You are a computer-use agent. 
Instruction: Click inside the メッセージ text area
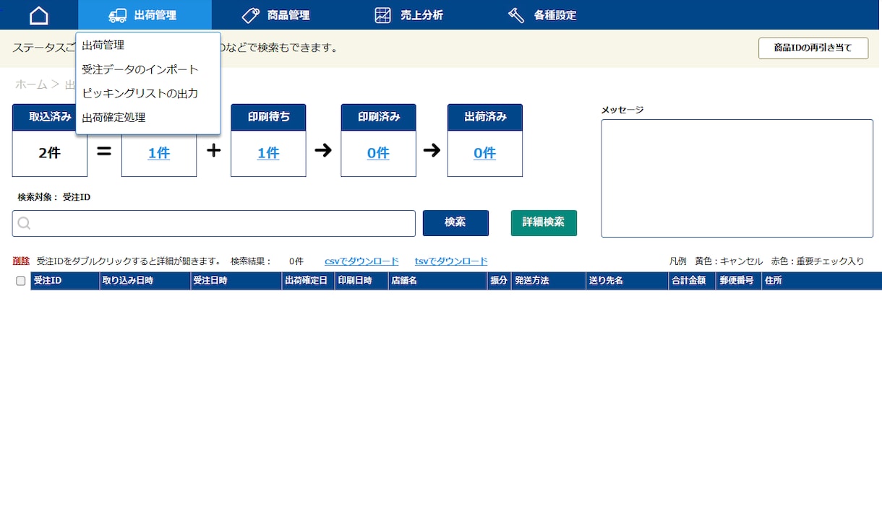[x=737, y=178]
